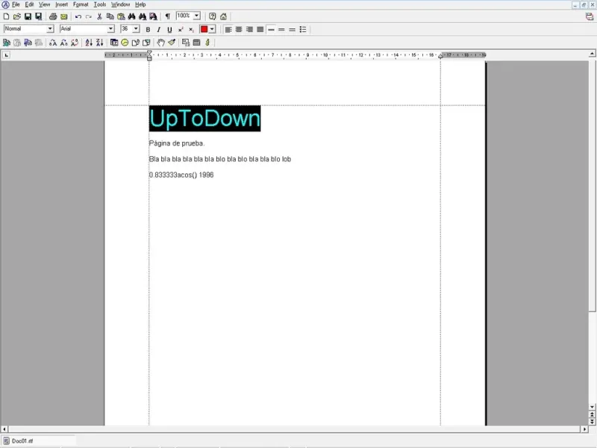Click the Home icon in the toolbar
This screenshot has width=597, height=448.
[x=223, y=16]
